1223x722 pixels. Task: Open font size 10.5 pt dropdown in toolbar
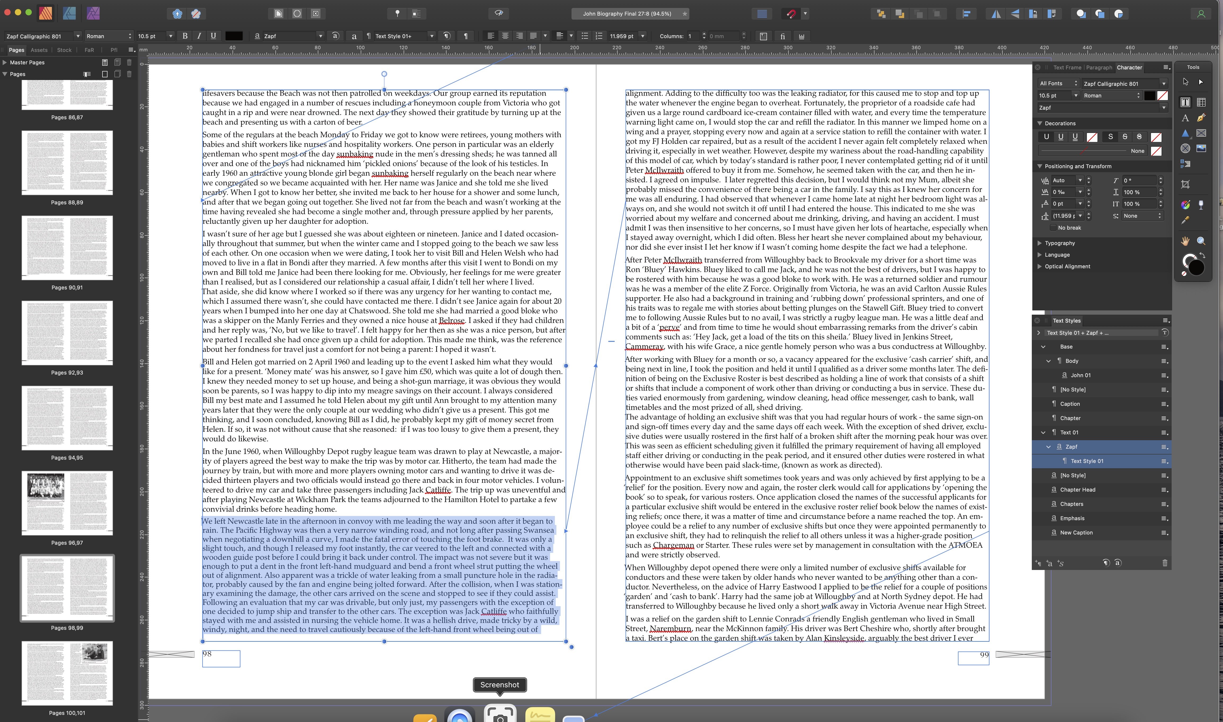tap(170, 36)
